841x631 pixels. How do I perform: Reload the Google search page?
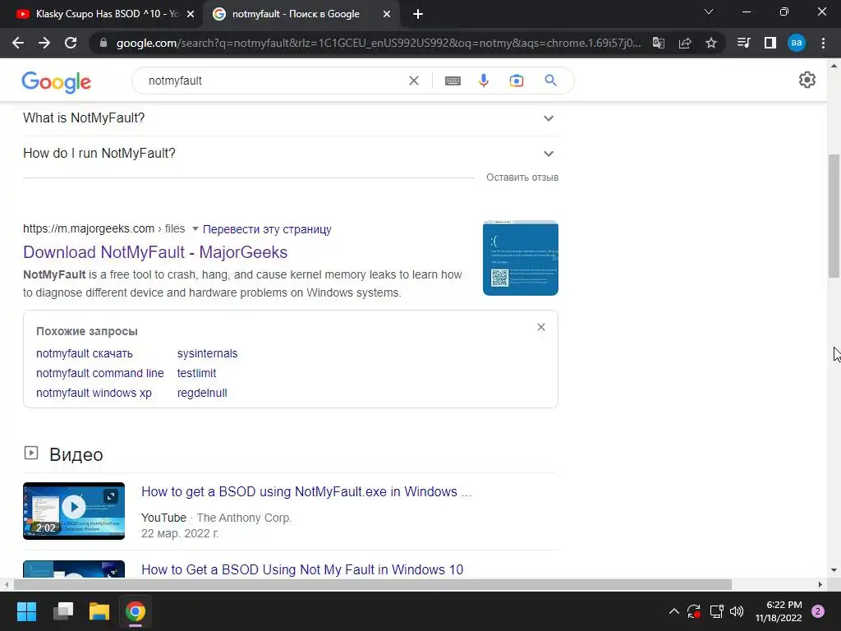[71, 43]
